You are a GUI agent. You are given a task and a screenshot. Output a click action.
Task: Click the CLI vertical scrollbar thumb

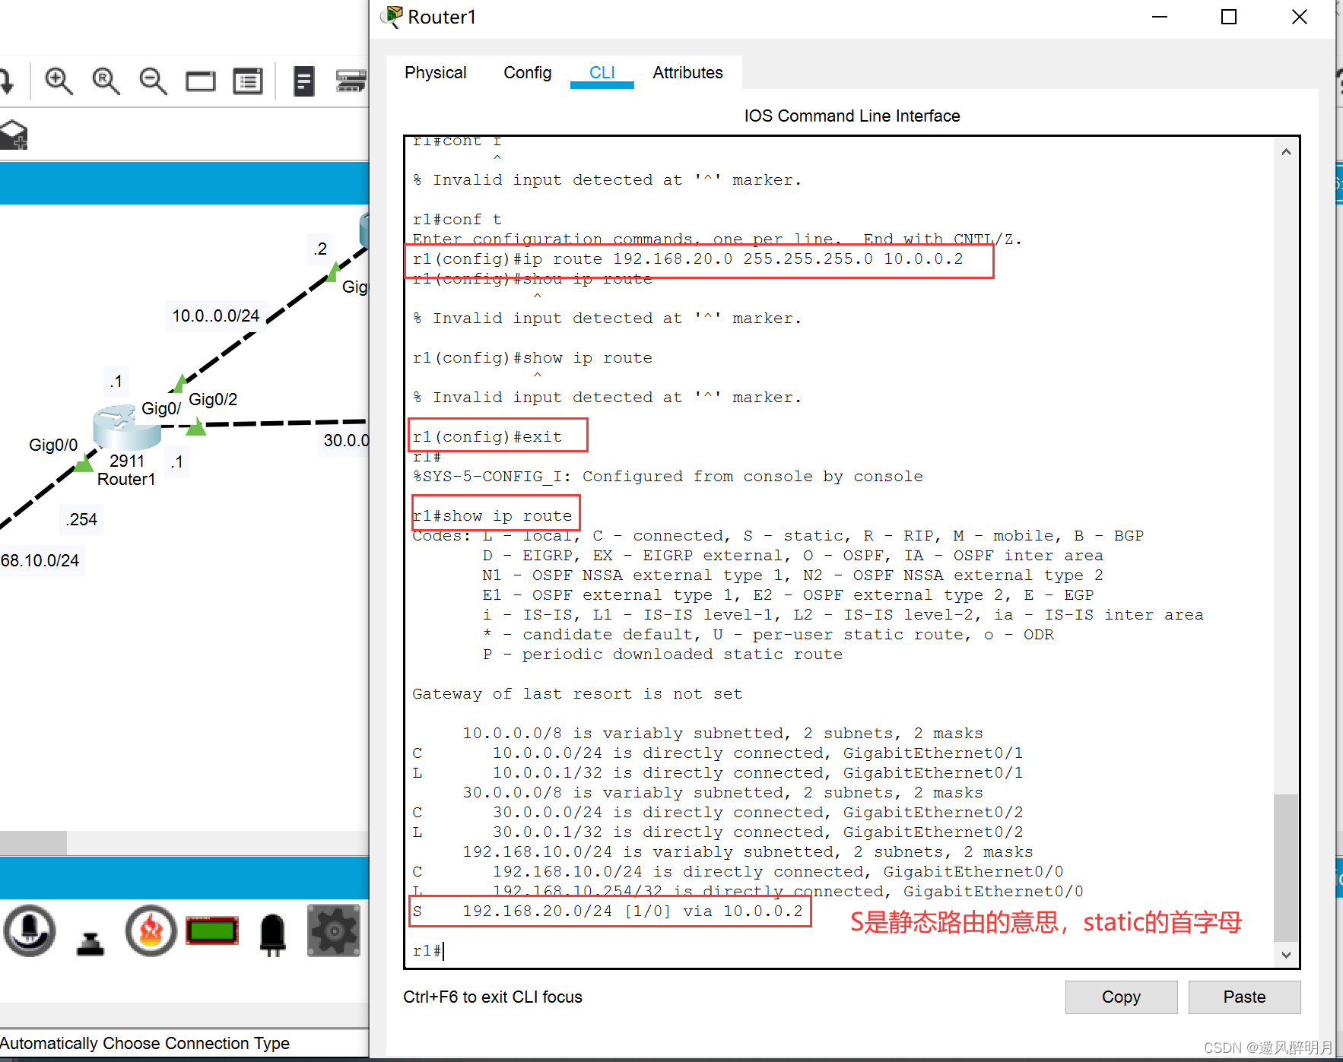(x=1286, y=867)
